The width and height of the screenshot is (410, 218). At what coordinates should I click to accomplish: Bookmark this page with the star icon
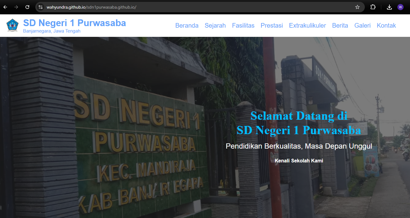(x=357, y=7)
